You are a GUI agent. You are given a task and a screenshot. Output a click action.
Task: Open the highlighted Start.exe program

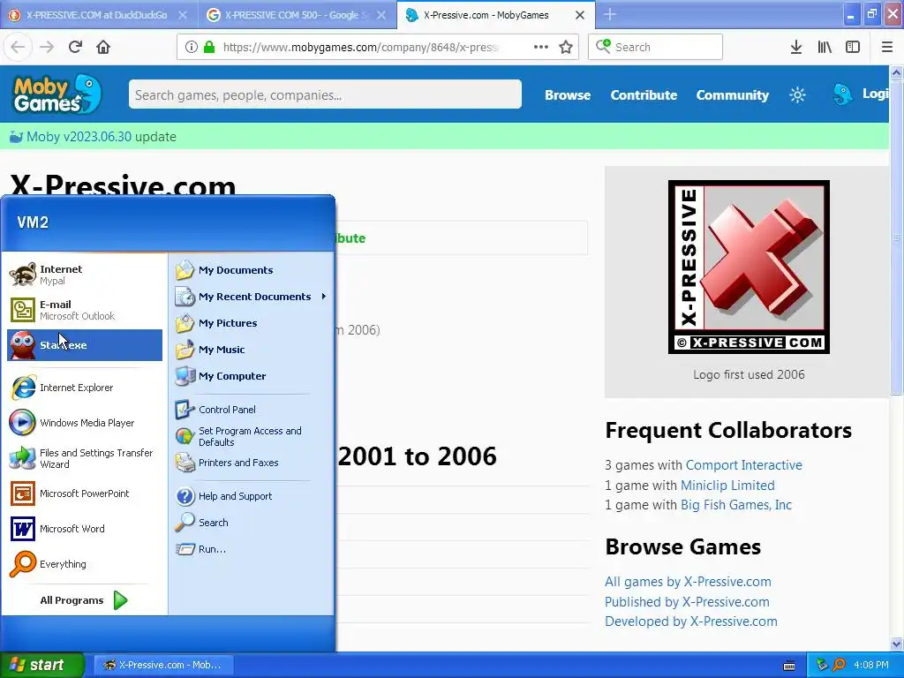pyautogui.click(x=85, y=345)
